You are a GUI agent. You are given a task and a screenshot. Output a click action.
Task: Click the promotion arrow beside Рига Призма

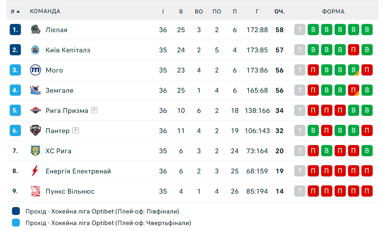click(x=94, y=110)
